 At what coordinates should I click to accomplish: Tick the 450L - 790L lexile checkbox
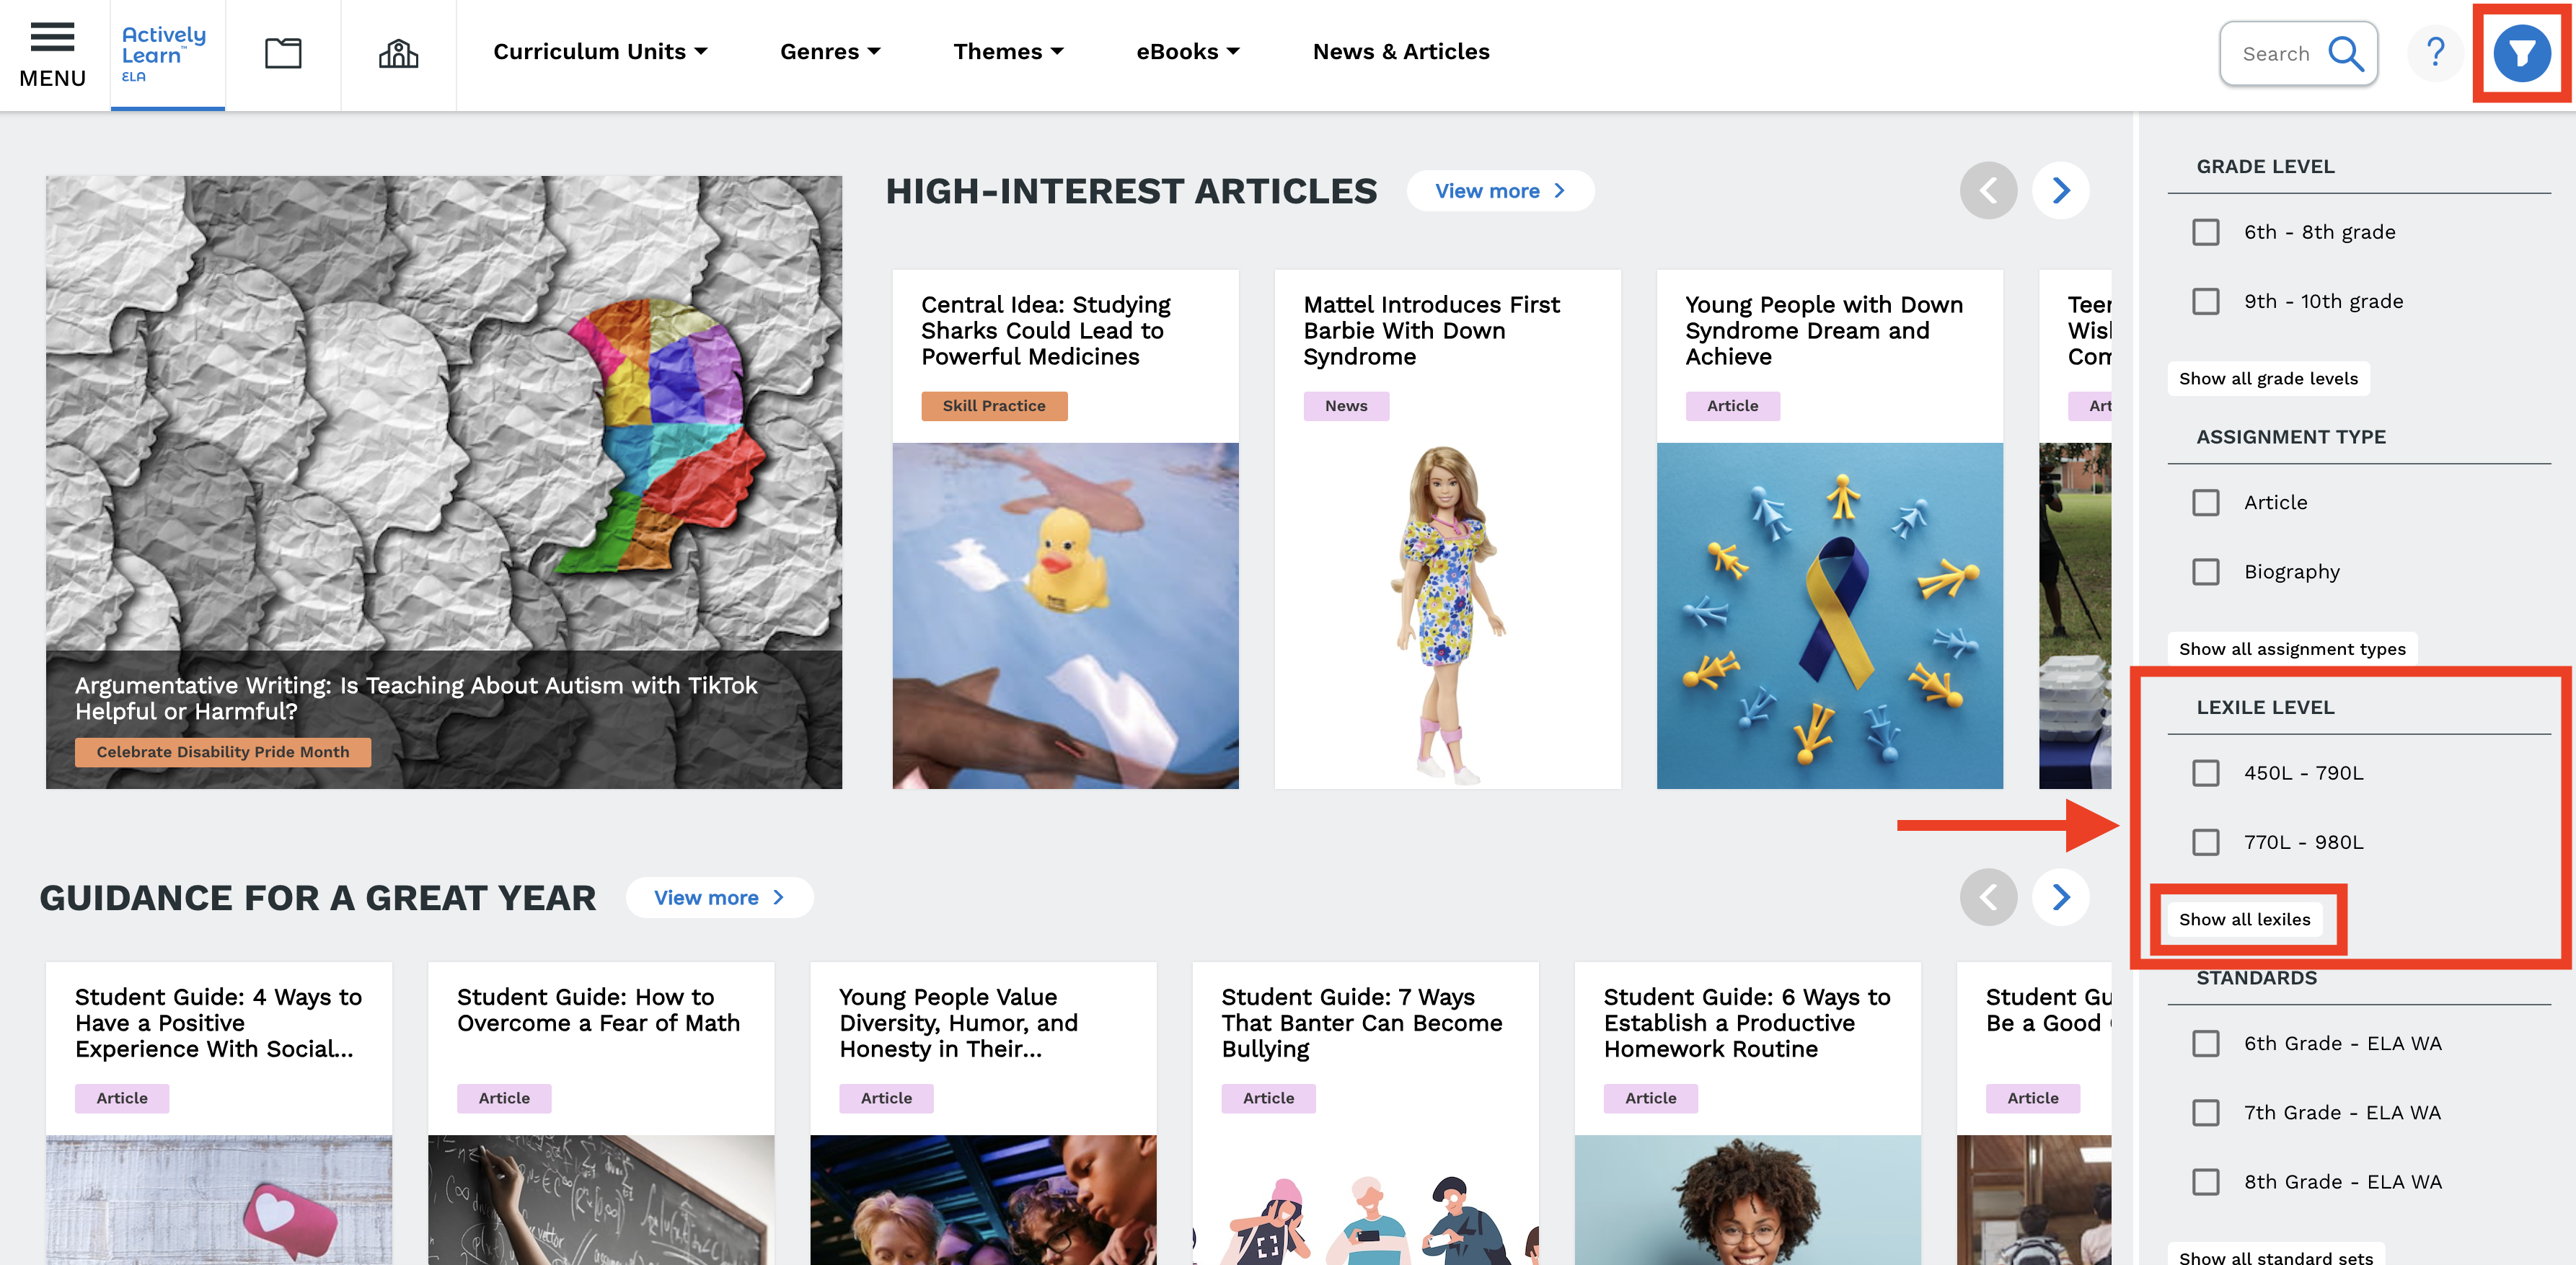[x=2205, y=773]
